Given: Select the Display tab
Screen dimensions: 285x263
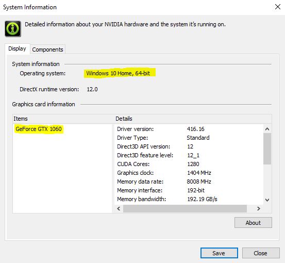Looking at the screenshot, I should [x=18, y=48].
